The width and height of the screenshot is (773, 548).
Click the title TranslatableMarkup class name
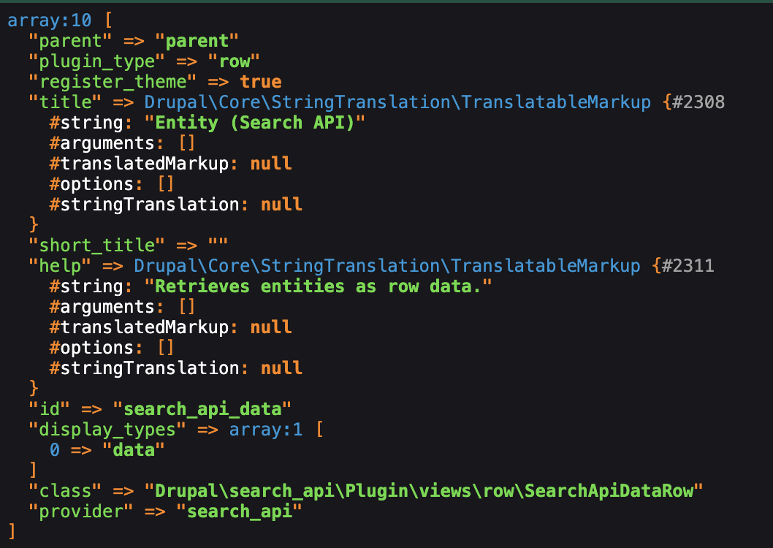click(397, 102)
